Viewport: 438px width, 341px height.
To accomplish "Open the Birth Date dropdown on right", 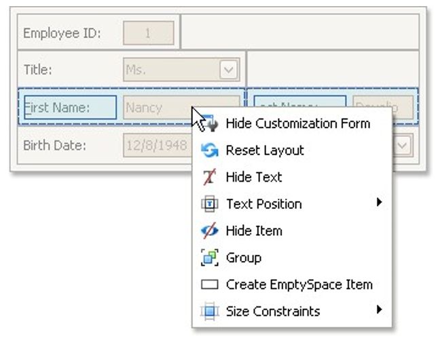I will (x=403, y=144).
